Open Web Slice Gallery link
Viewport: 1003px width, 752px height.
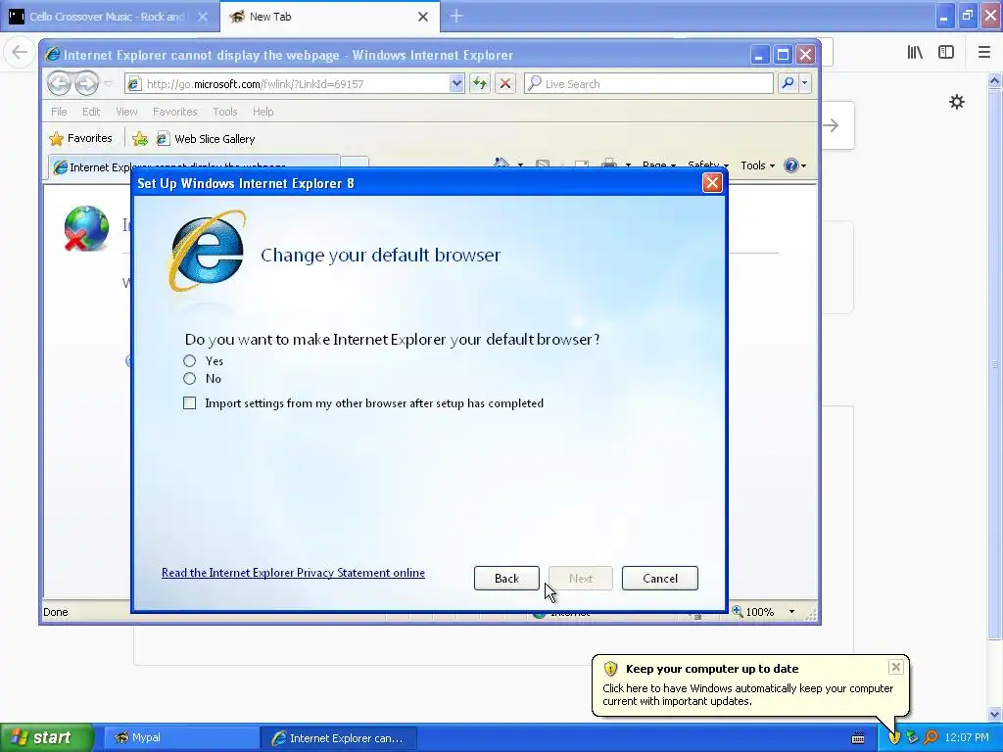point(206,139)
